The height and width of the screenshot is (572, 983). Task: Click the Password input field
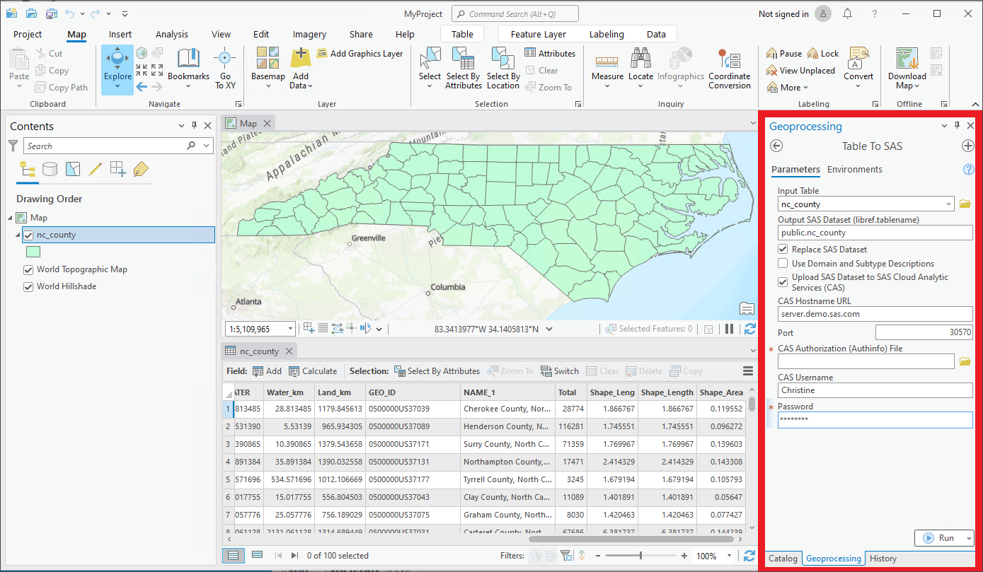875,419
